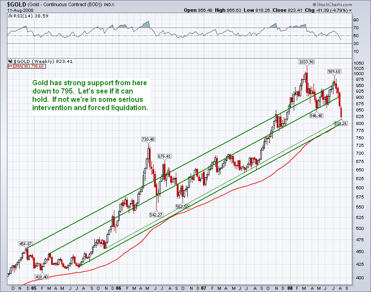The height and width of the screenshot is (292, 371).
Task: Click the RSI 30 axis level label
Action: [356, 43]
